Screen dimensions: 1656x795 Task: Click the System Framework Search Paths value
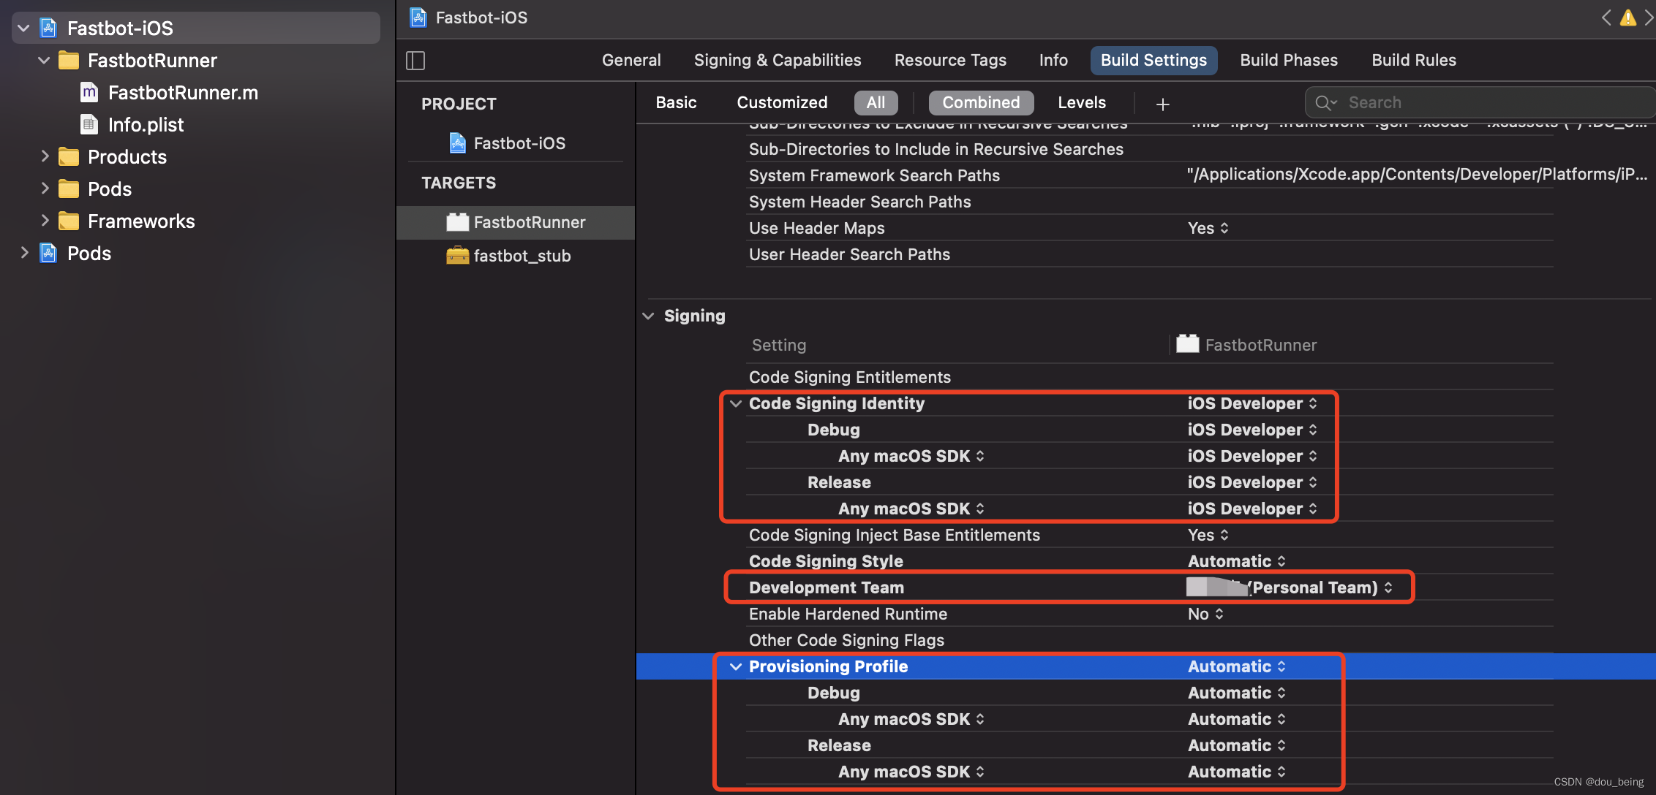(x=1417, y=175)
